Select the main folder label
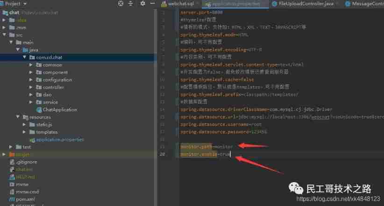This screenshot has width=384, height=206. coord(28,42)
